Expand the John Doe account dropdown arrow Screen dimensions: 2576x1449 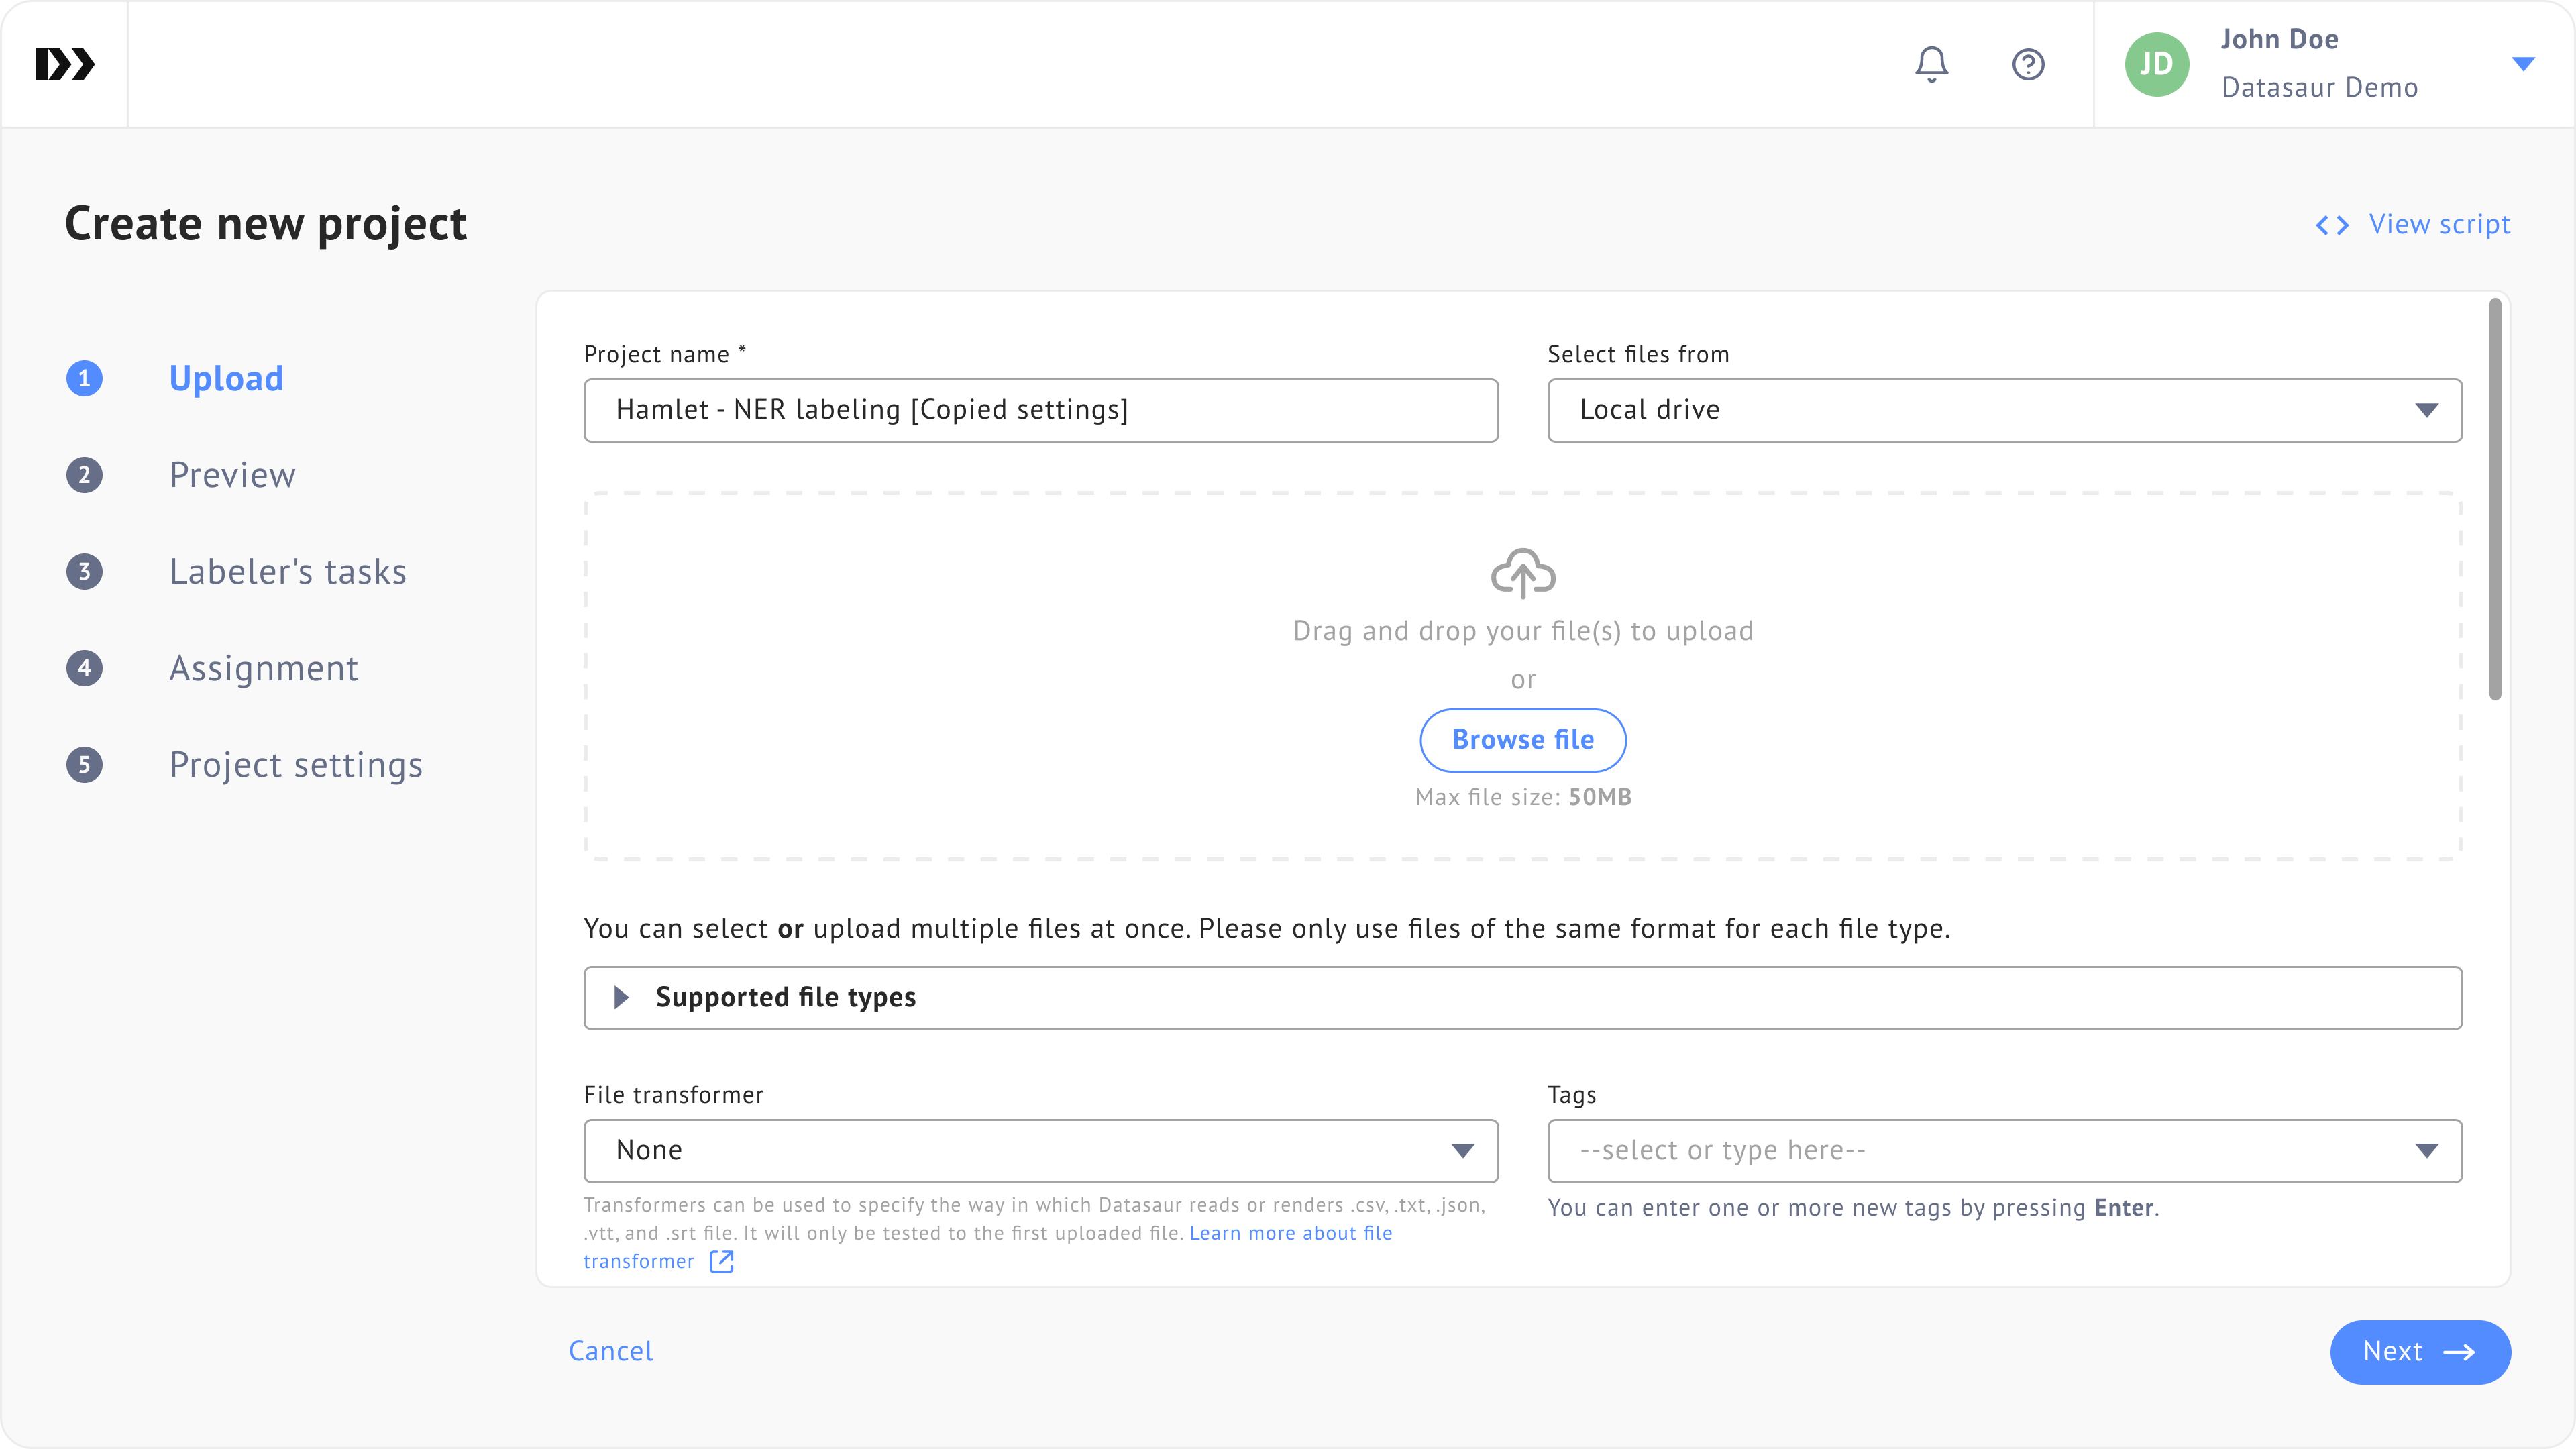(x=2523, y=64)
